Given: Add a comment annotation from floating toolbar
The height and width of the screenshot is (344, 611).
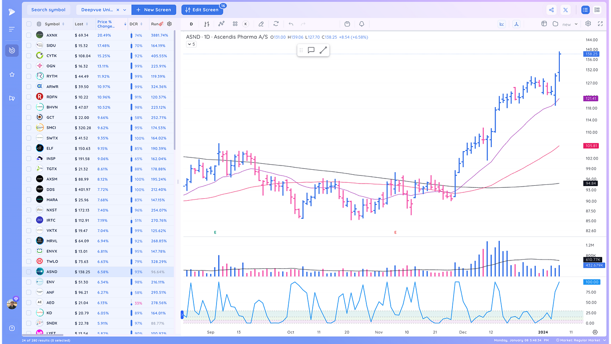Looking at the screenshot, I should pyautogui.click(x=311, y=50).
